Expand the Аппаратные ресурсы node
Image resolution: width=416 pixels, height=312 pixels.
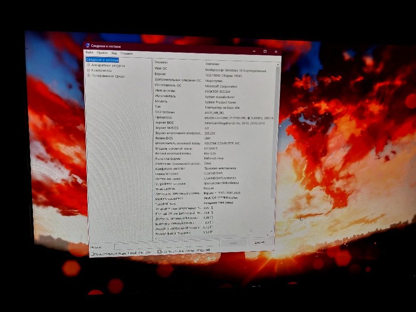click(88, 65)
